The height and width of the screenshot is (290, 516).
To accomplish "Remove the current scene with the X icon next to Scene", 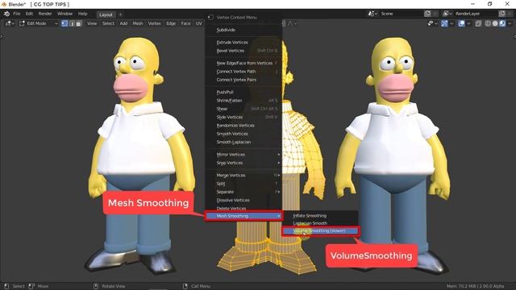I will click(x=435, y=14).
